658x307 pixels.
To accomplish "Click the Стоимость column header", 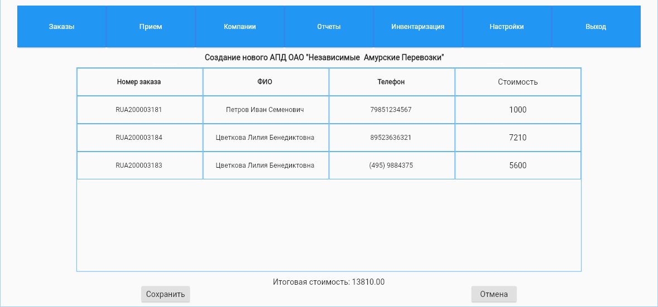I will point(518,82).
